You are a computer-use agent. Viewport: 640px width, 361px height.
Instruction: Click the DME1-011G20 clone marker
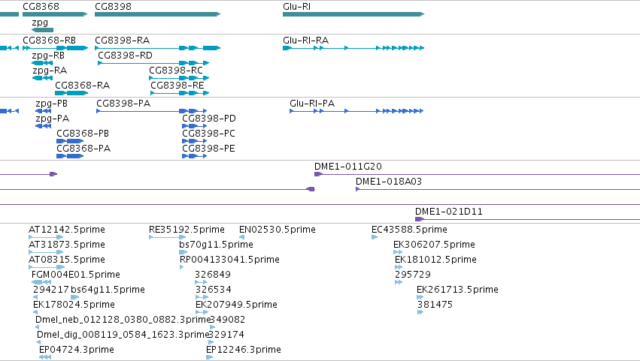click(x=318, y=174)
